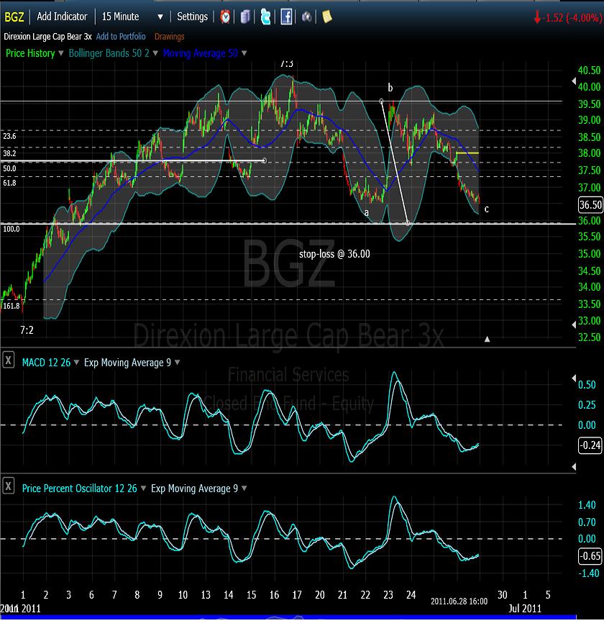604x631 pixels.
Task: Open Exp Moving Average 9 menu in oscillator pane
Action: click(244, 488)
